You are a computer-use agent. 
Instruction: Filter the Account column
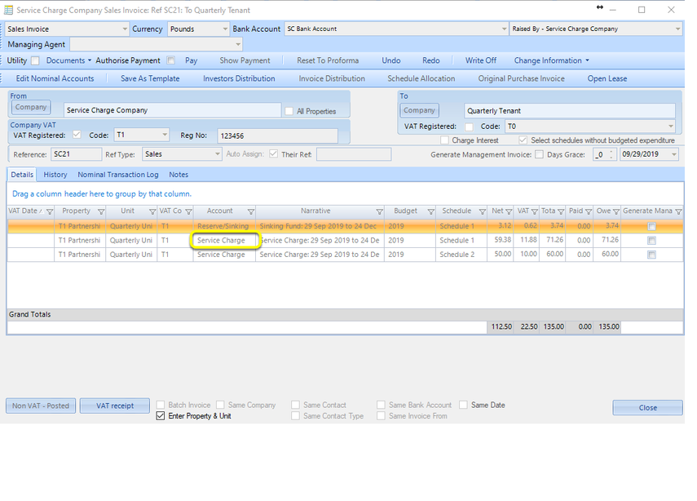(x=251, y=211)
